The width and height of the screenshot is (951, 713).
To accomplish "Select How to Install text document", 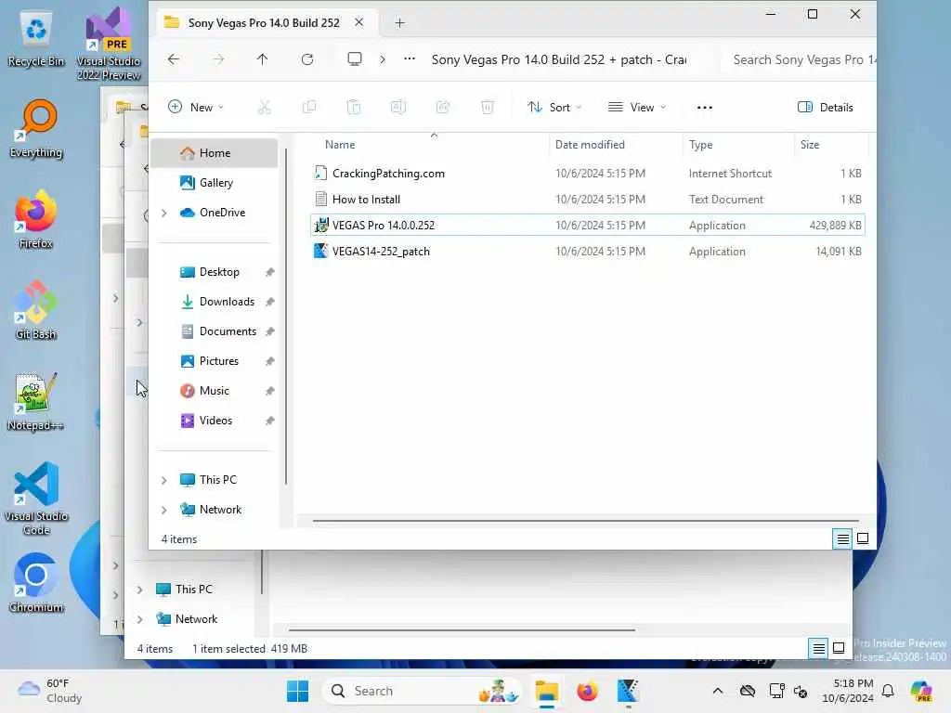I will coord(587,200).
